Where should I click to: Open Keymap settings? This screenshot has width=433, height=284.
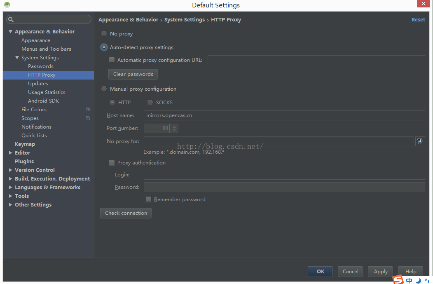pyautogui.click(x=25, y=144)
